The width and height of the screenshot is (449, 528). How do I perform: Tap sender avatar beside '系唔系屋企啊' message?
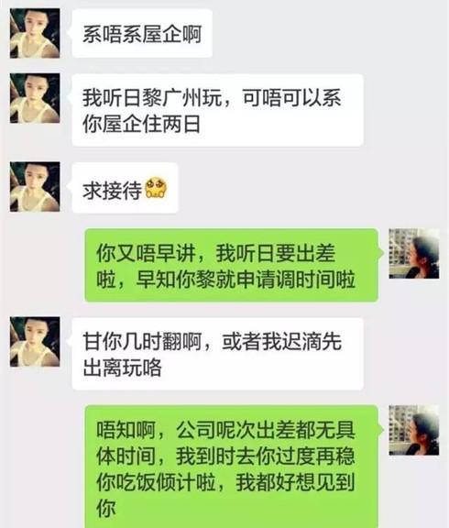(35, 33)
